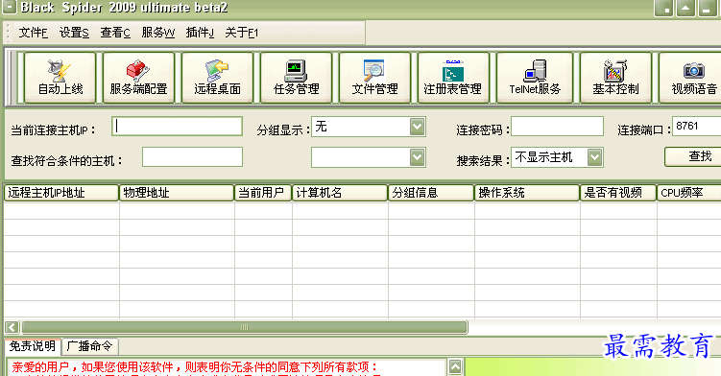Screen dimensions: 721x376
Task: Open the 文件F menu
Action: point(33,33)
